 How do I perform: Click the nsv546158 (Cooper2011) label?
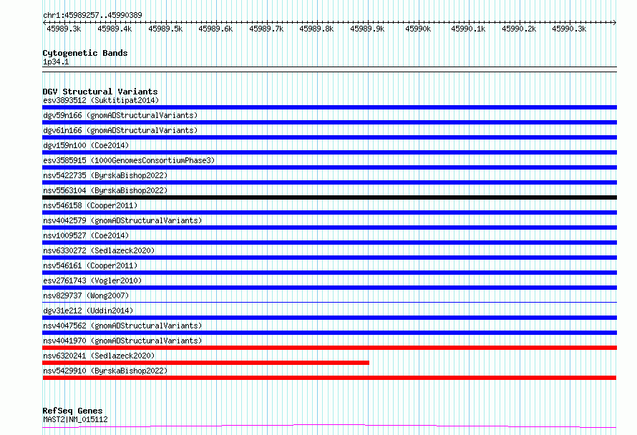90,205
